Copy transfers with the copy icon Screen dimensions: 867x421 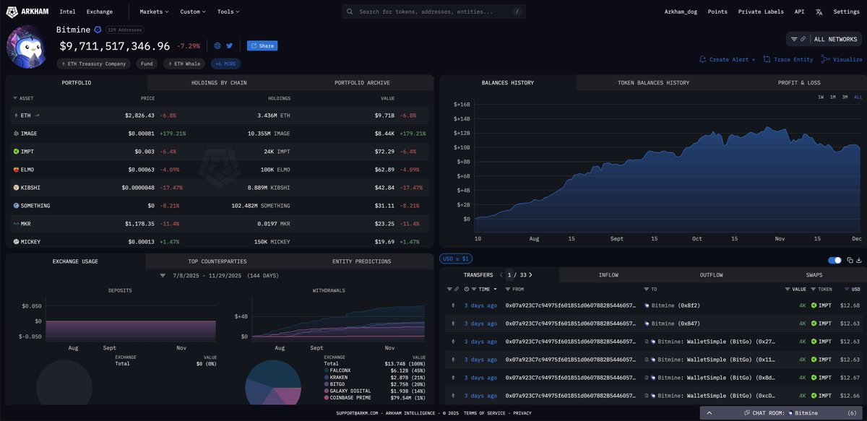[x=850, y=260]
